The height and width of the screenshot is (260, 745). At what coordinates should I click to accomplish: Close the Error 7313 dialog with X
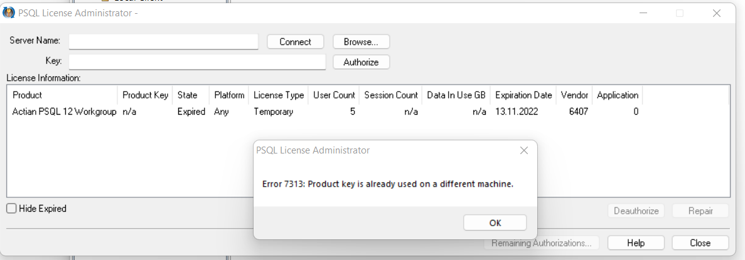[524, 151]
